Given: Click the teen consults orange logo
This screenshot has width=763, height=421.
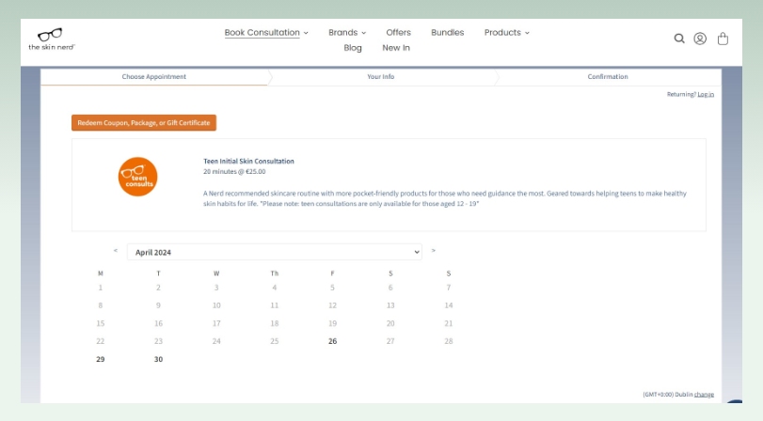Looking at the screenshot, I should pyautogui.click(x=137, y=177).
